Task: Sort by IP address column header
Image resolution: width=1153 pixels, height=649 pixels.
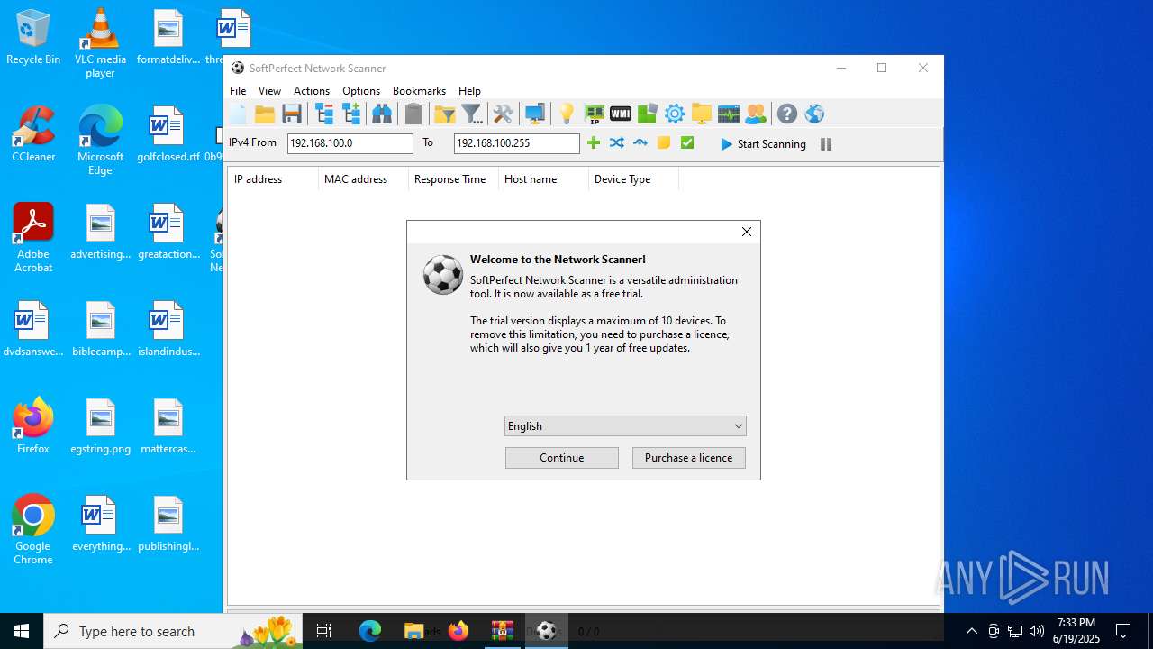Action: (273, 179)
